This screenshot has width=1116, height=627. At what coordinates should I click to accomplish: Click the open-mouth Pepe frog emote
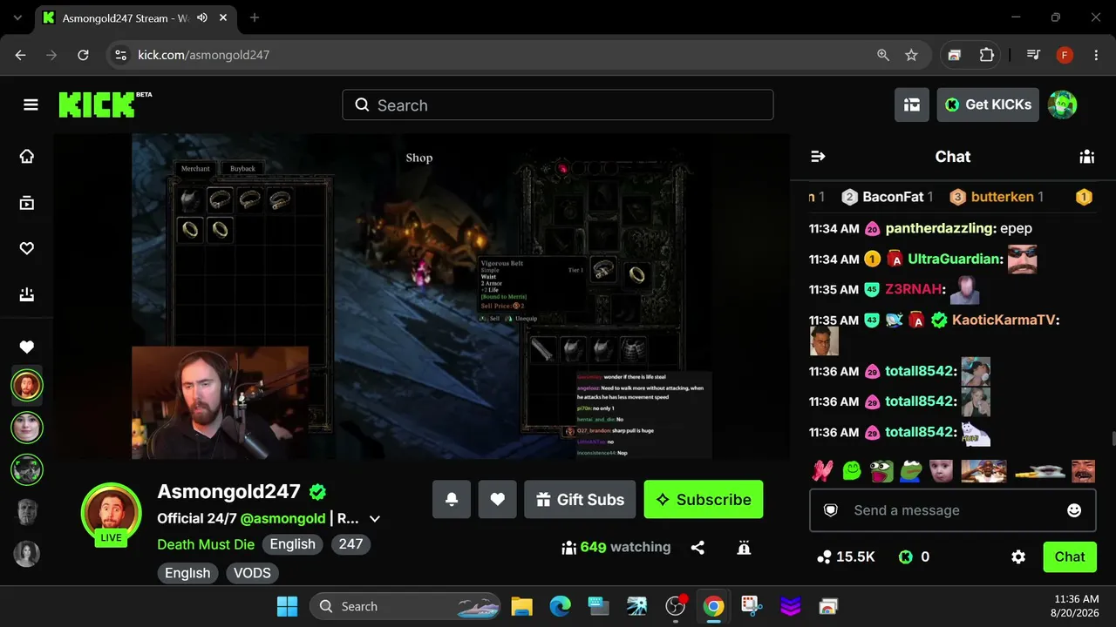click(881, 471)
